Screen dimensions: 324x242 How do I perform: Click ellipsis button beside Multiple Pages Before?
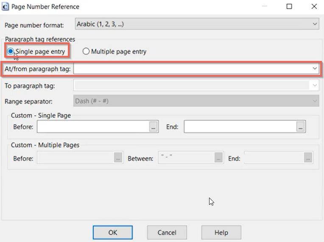pos(118,158)
